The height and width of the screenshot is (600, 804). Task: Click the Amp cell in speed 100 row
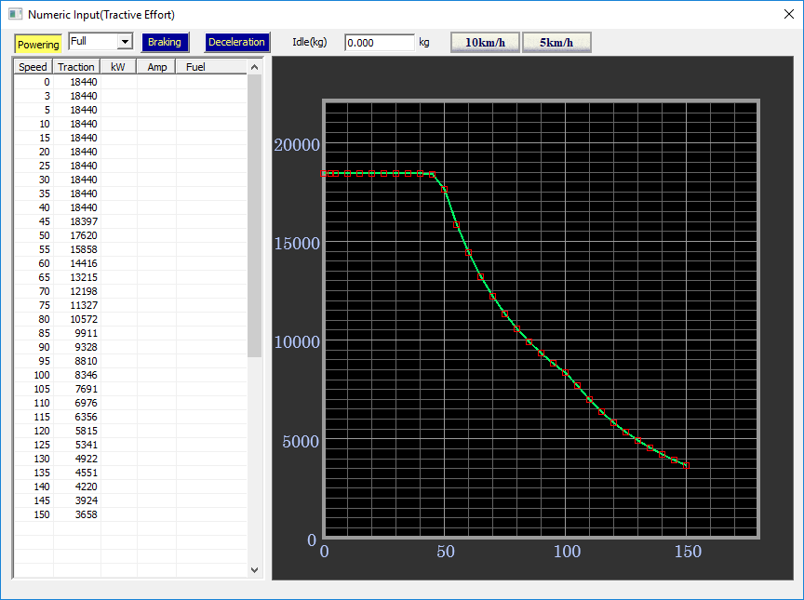click(156, 375)
